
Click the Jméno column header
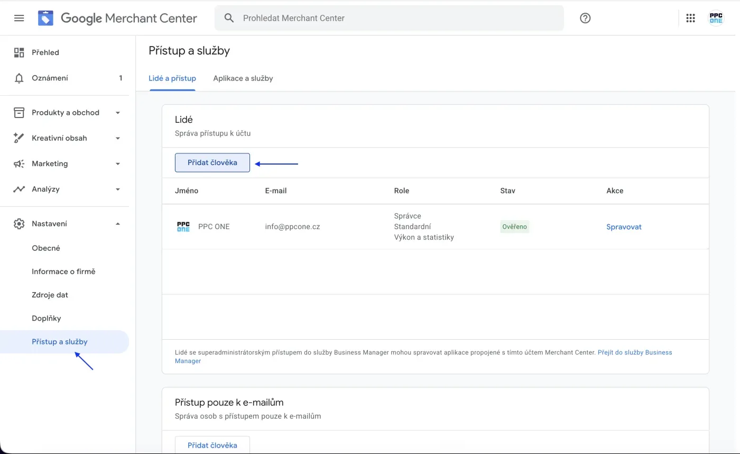tap(187, 190)
